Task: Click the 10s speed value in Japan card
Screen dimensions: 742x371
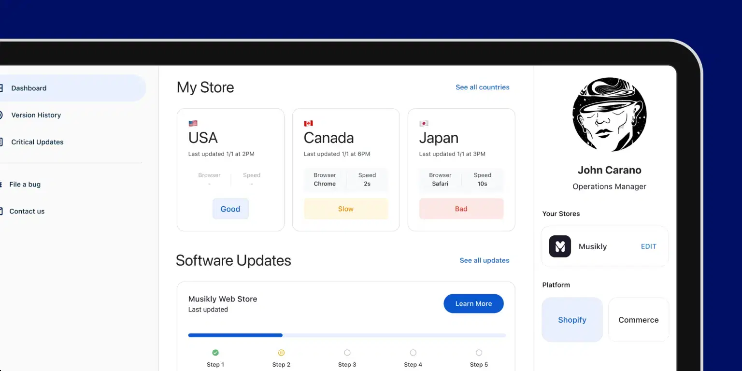Action: click(482, 184)
